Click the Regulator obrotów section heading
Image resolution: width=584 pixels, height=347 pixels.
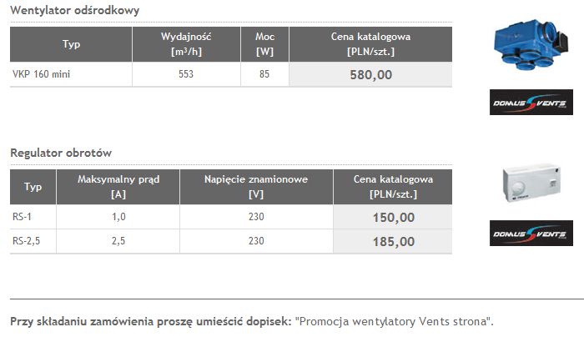coord(61,153)
